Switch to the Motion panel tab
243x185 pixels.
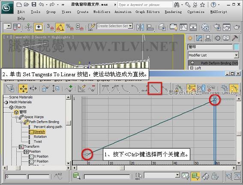pyautogui.click(x=218, y=38)
